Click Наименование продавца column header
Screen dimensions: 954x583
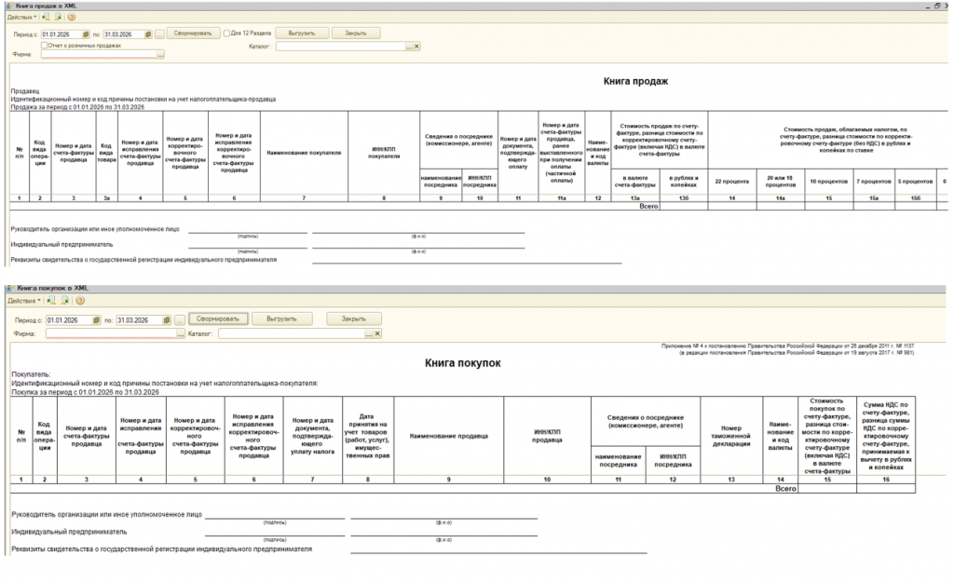[449, 436]
